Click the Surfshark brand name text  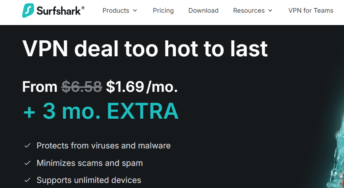coord(60,11)
